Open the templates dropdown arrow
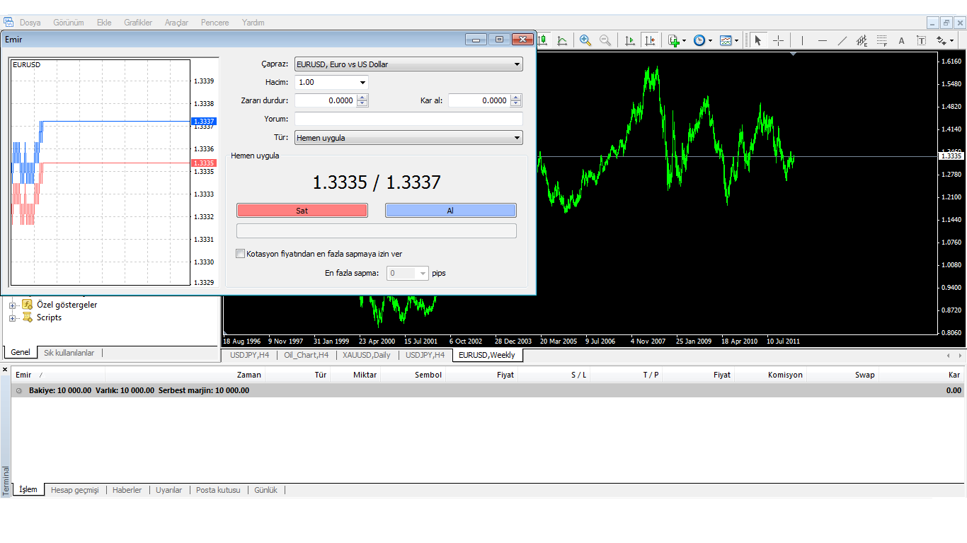Image resolution: width=967 pixels, height=543 pixels. pos(736,40)
